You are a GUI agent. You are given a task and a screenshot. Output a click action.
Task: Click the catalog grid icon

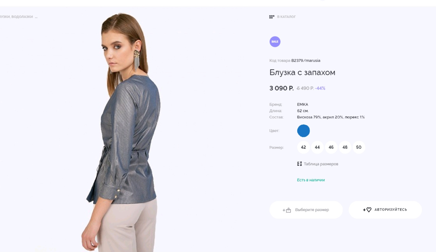(x=272, y=17)
